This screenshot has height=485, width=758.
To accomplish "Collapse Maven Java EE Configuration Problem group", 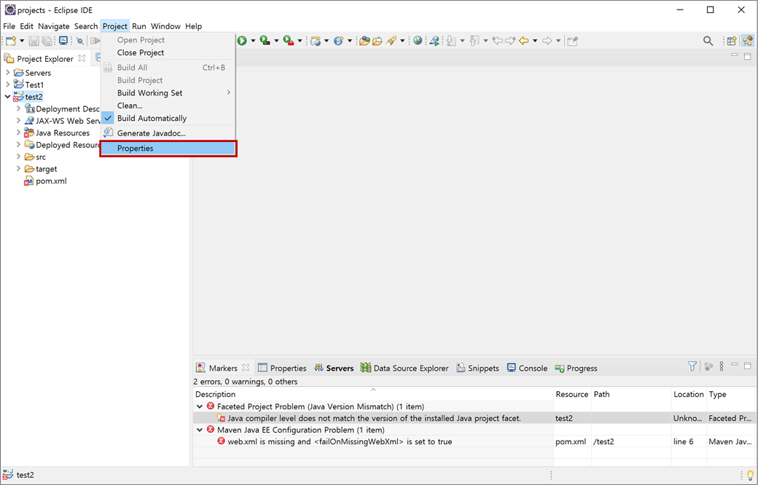I will 200,430.
